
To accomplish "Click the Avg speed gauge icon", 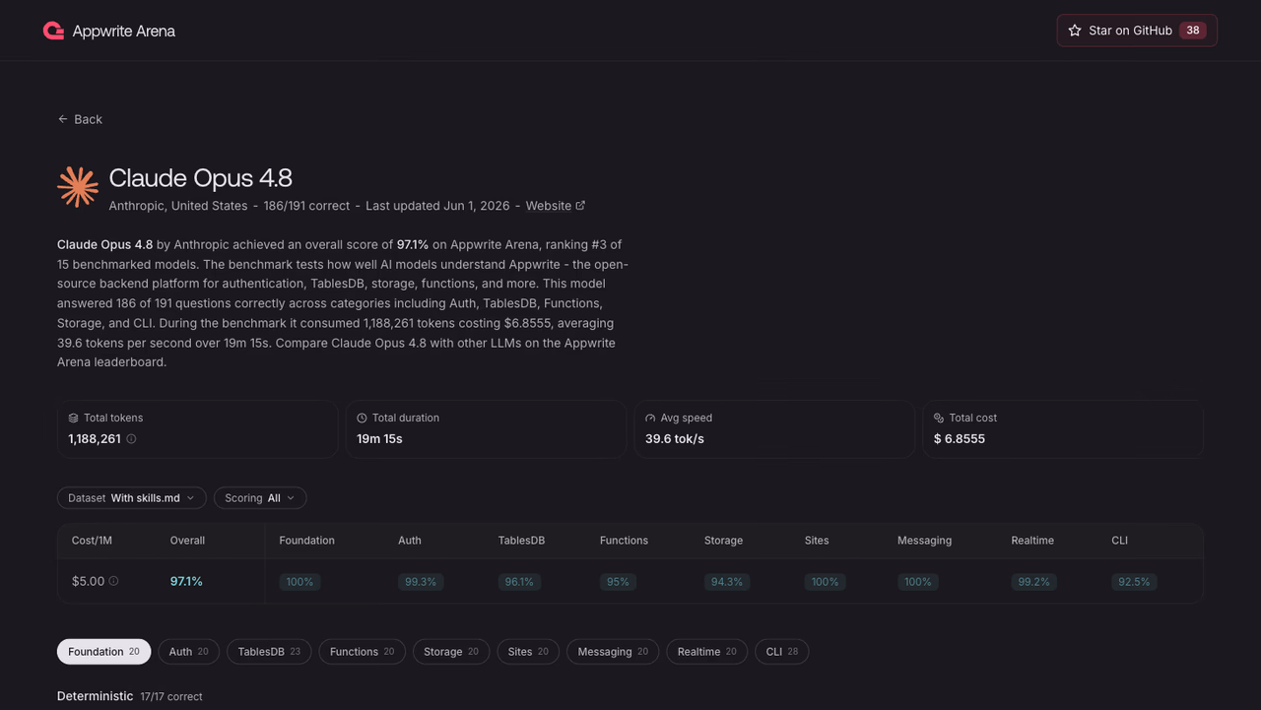I will click(650, 418).
